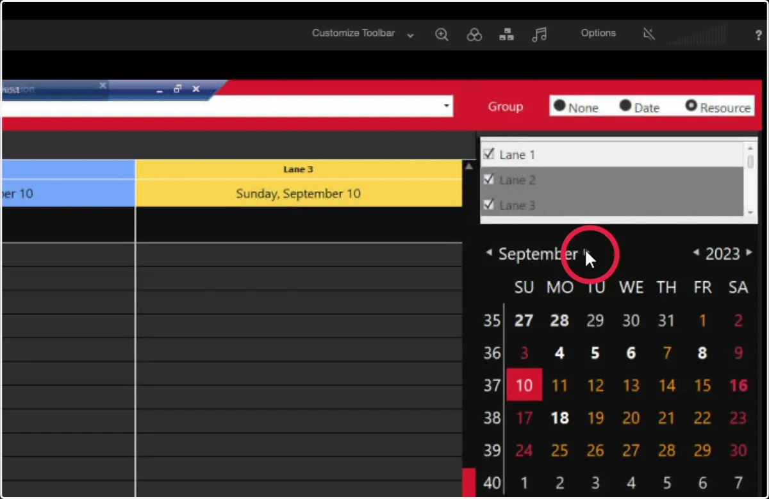Close the inner blue window

tap(196, 89)
